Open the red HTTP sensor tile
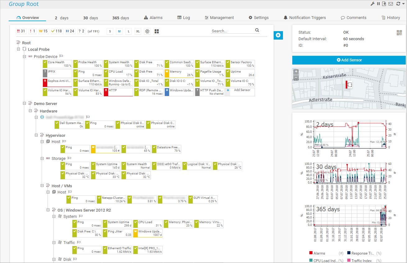Viewport: 407px width, 263px height. click(118, 92)
